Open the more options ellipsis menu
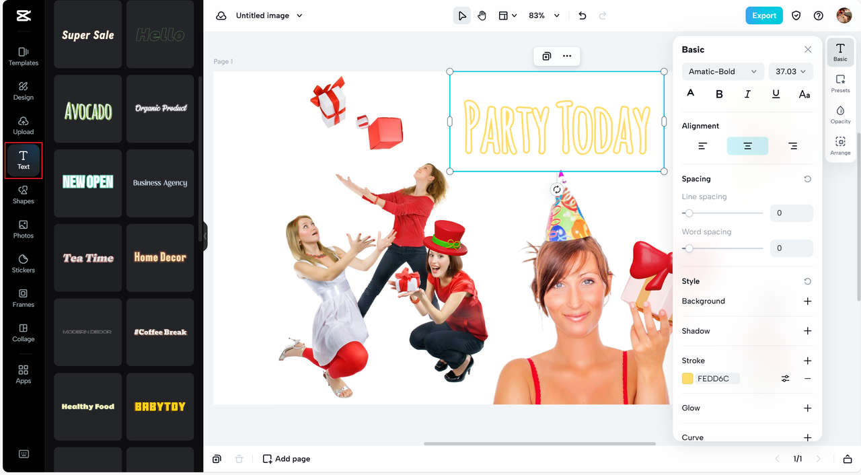Image resolution: width=861 pixels, height=475 pixels. point(567,56)
